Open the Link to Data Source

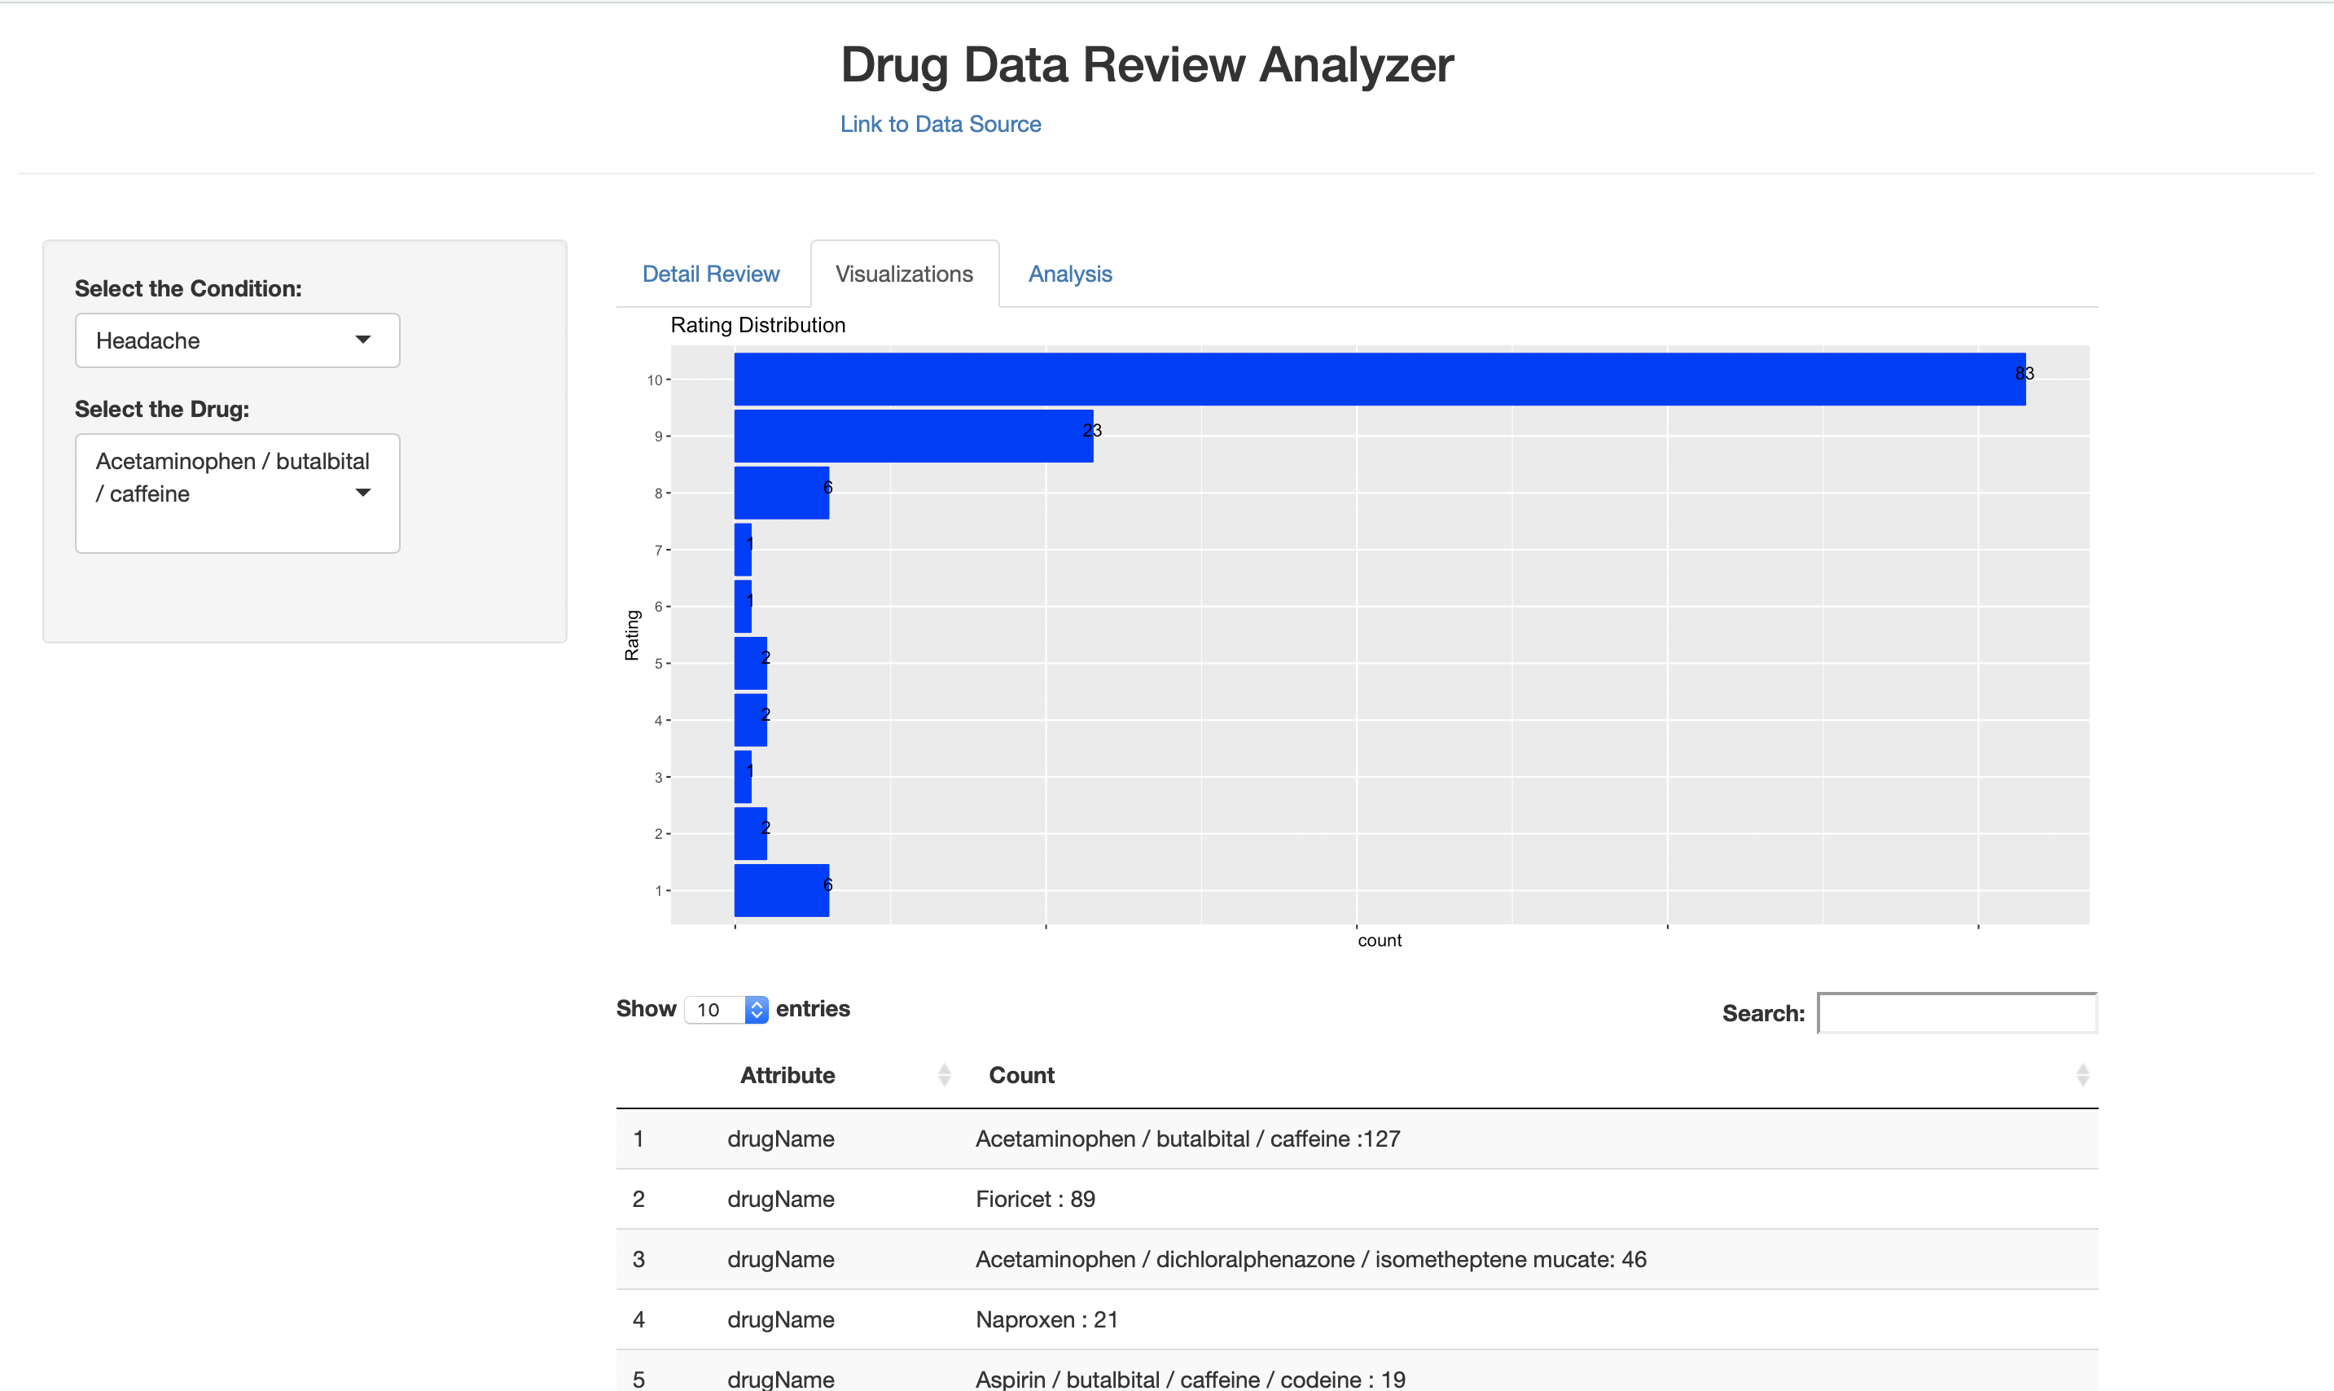[x=940, y=123]
